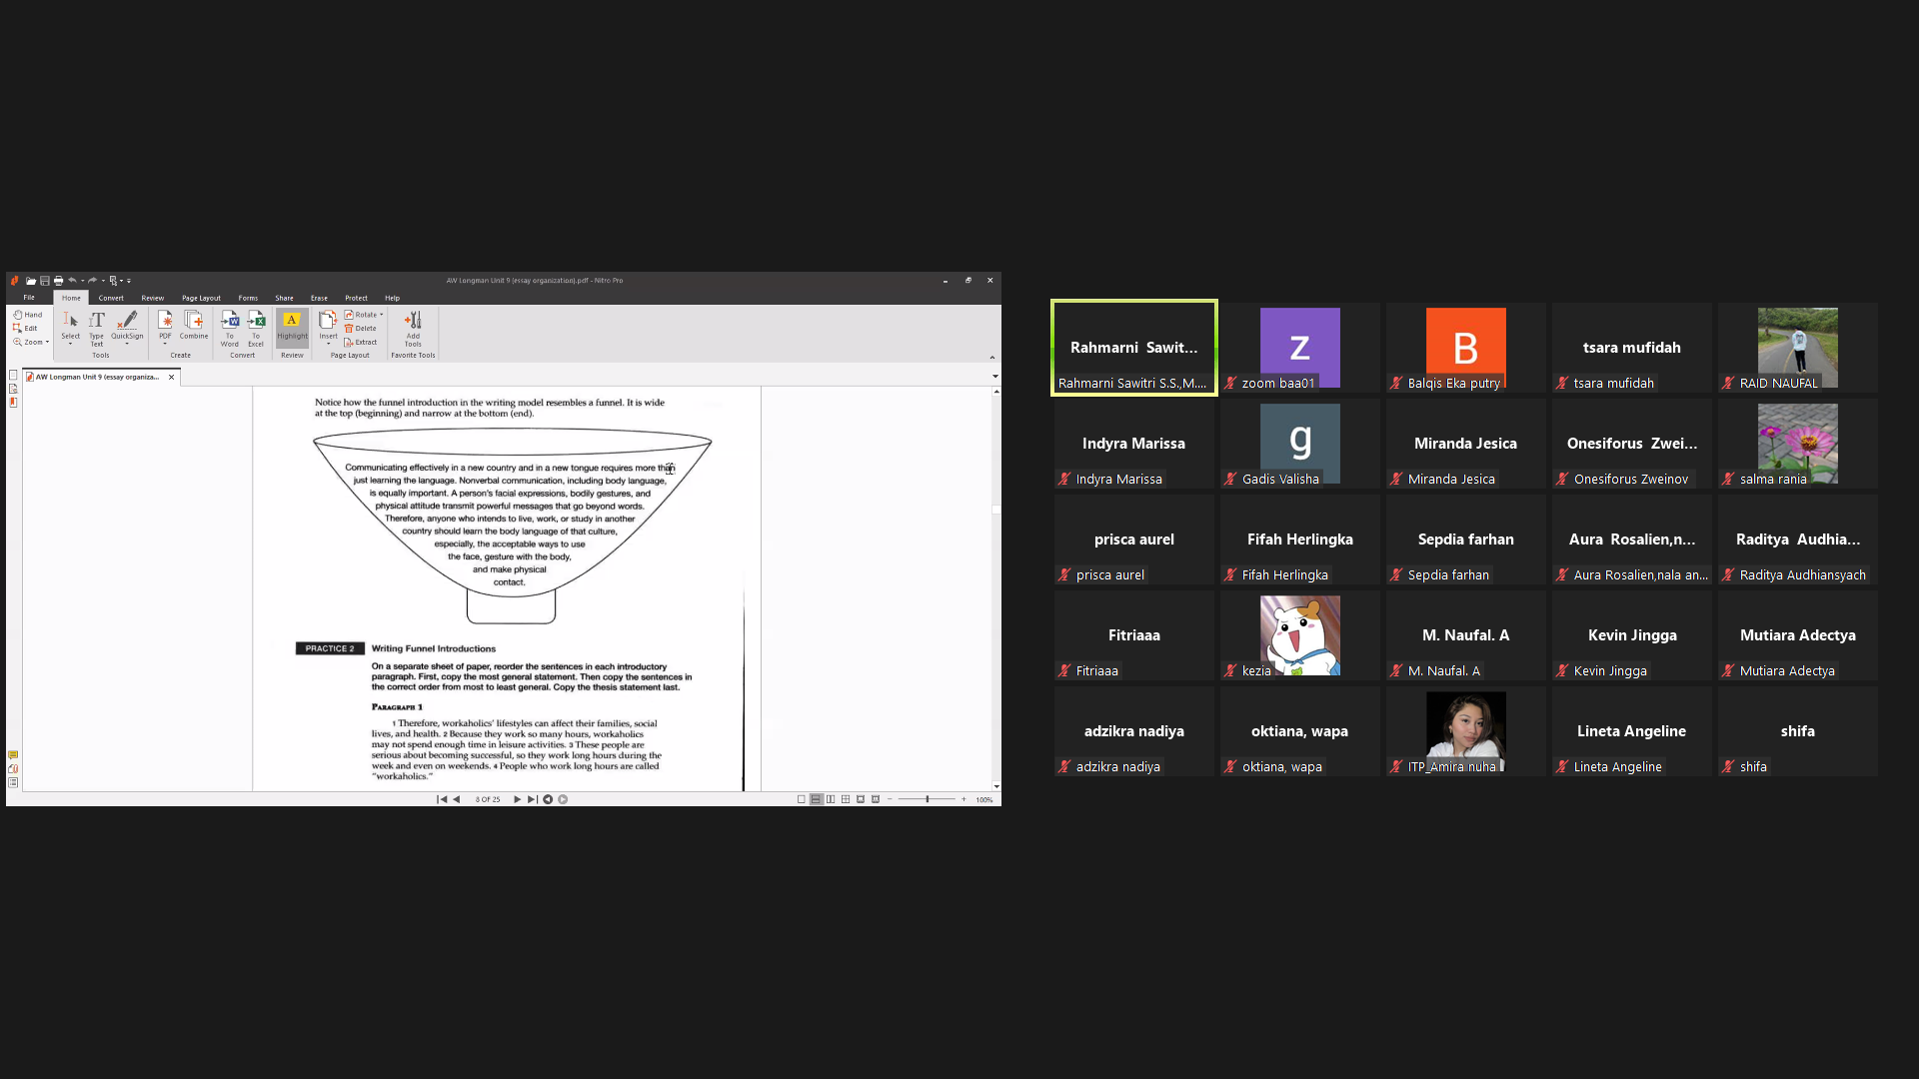Convert document To Word
Viewport: 1919px width, 1079px height.
click(x=230, y=328)
